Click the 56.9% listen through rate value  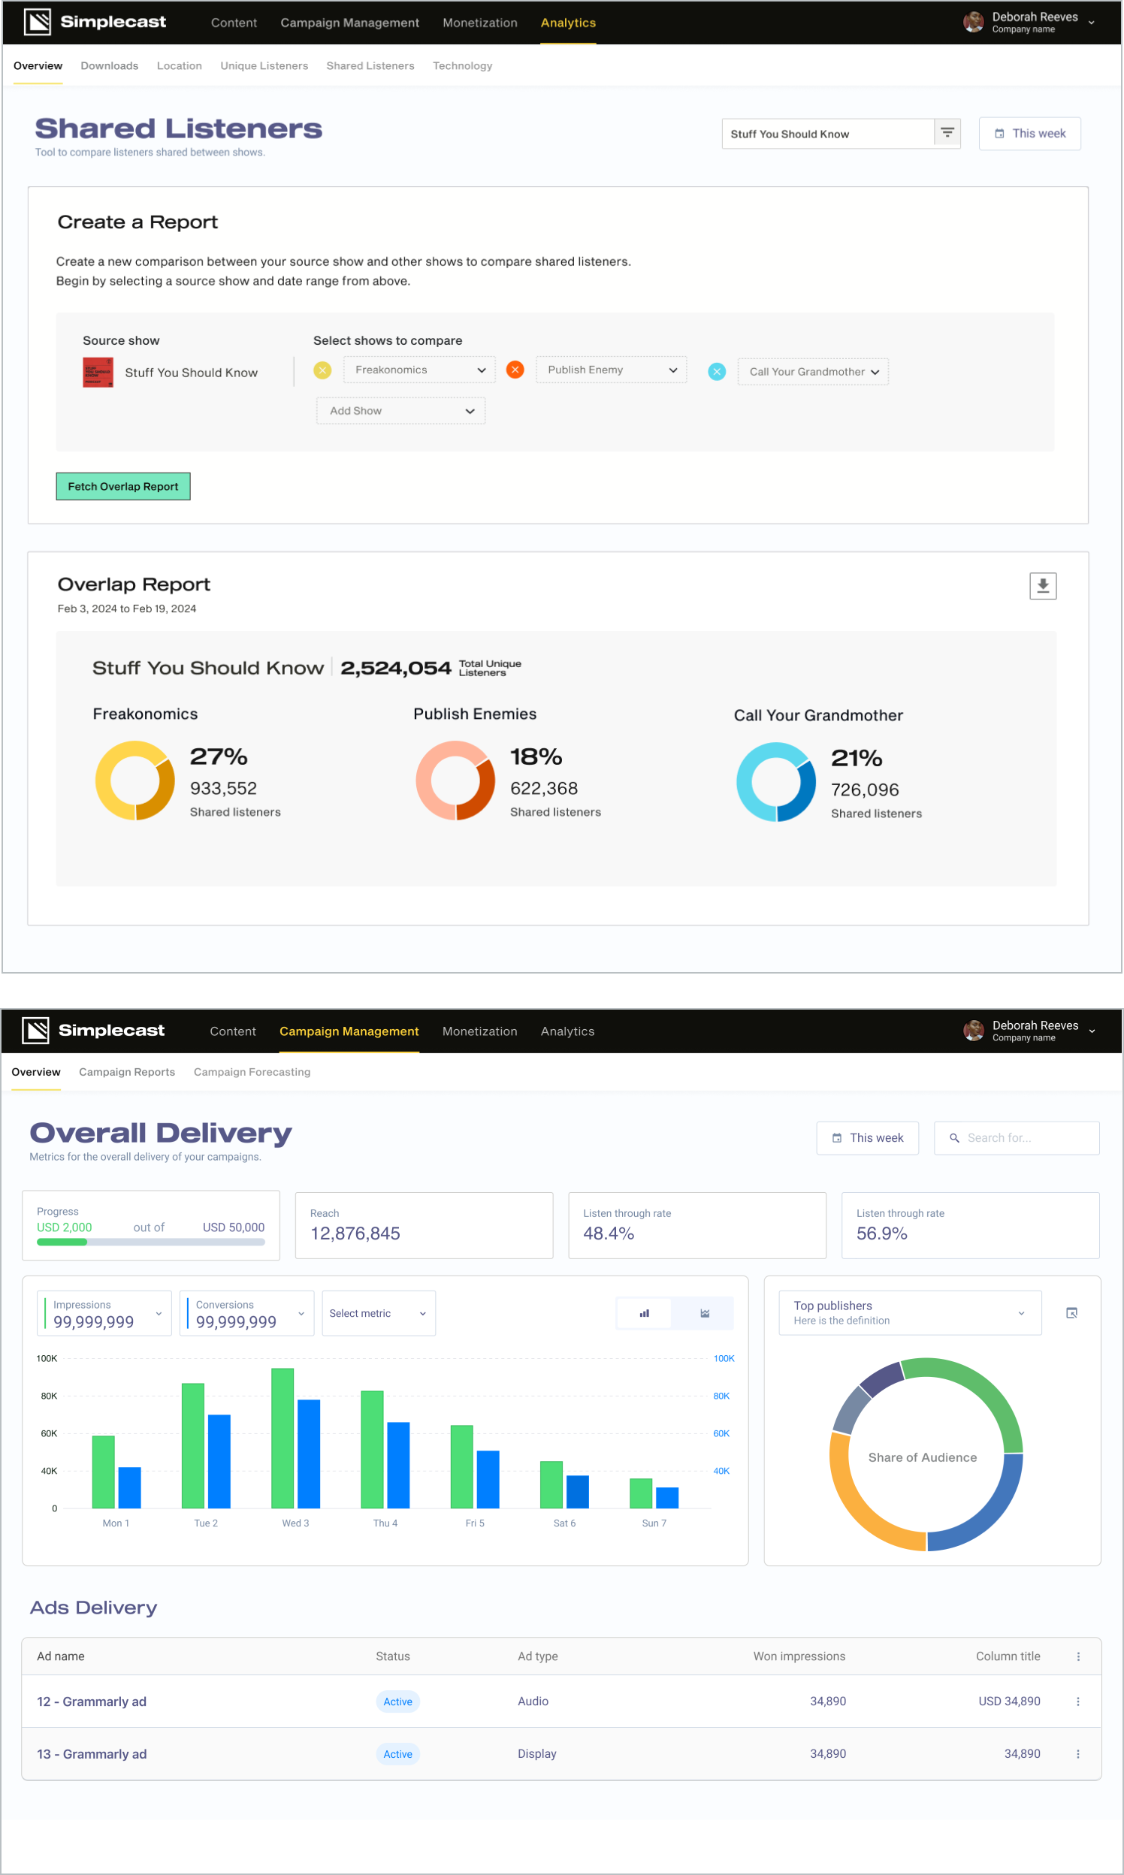pyautogui.click(x=881, y=1233)
